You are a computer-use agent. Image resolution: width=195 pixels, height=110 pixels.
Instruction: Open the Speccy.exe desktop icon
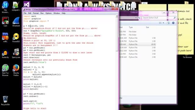point(16,53)
